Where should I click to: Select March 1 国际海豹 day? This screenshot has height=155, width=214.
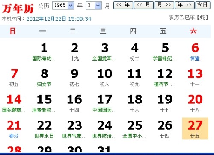(x=44, y=52)
